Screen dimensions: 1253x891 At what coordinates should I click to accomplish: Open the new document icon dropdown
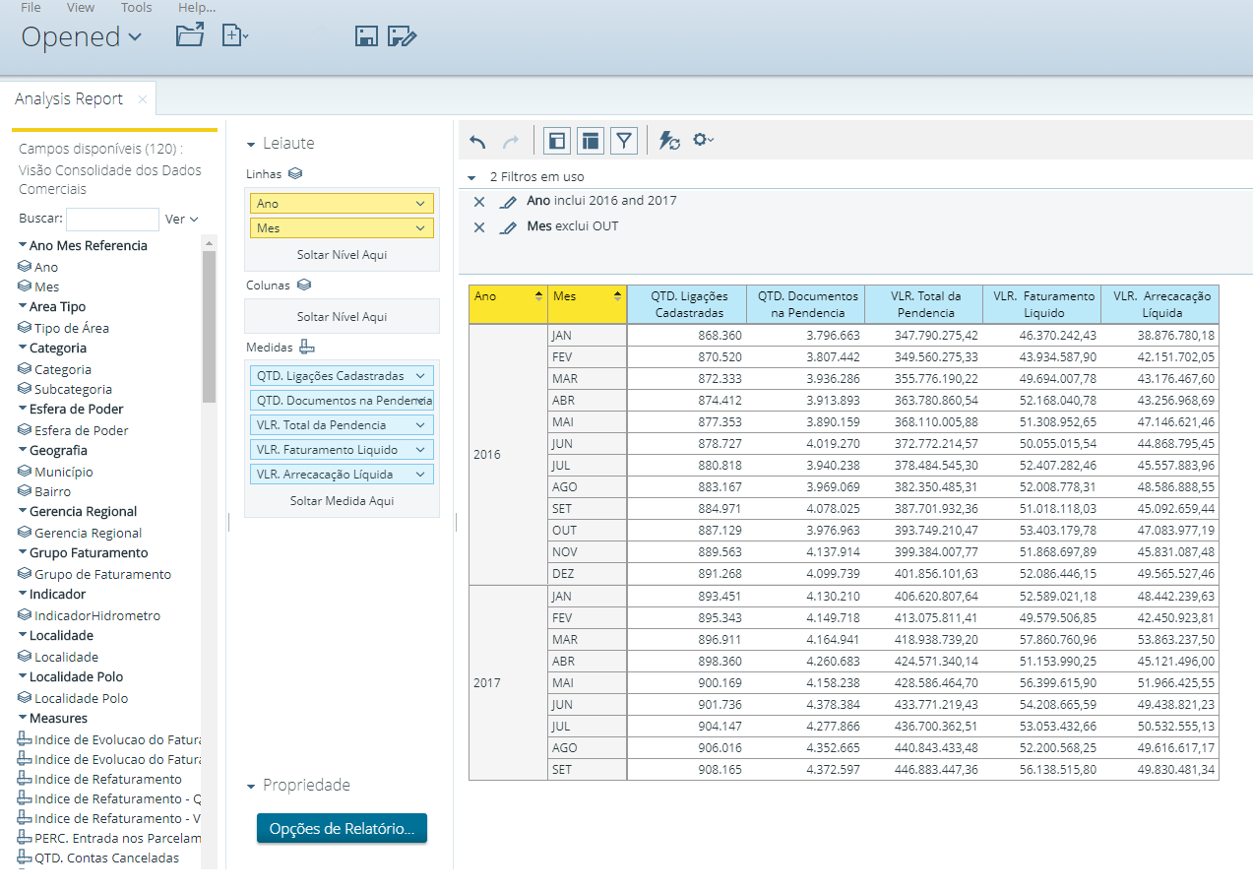pos(235,36)
